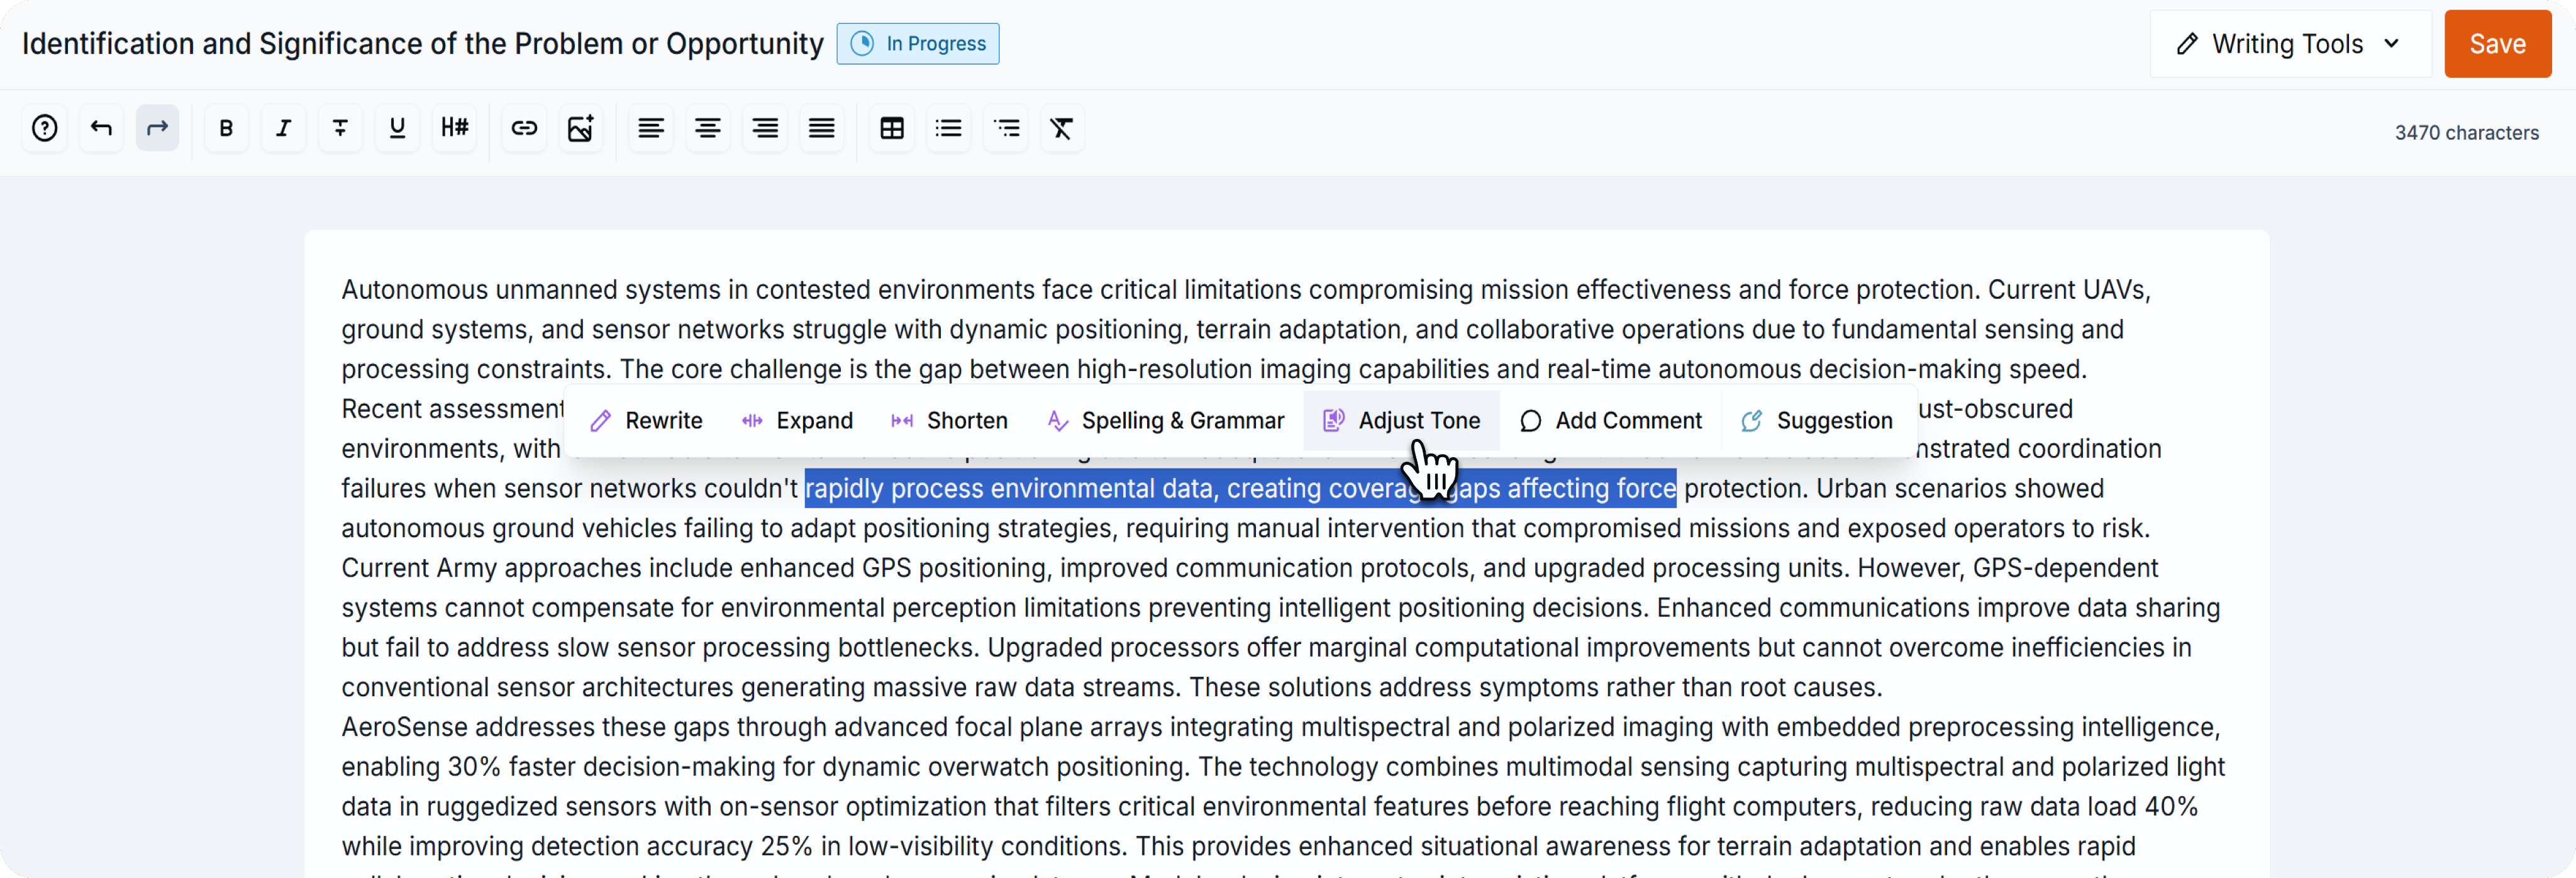This screenshot has width=2576, height=878.
Task: Toggle bold formatting
Action: coord(226,128)
